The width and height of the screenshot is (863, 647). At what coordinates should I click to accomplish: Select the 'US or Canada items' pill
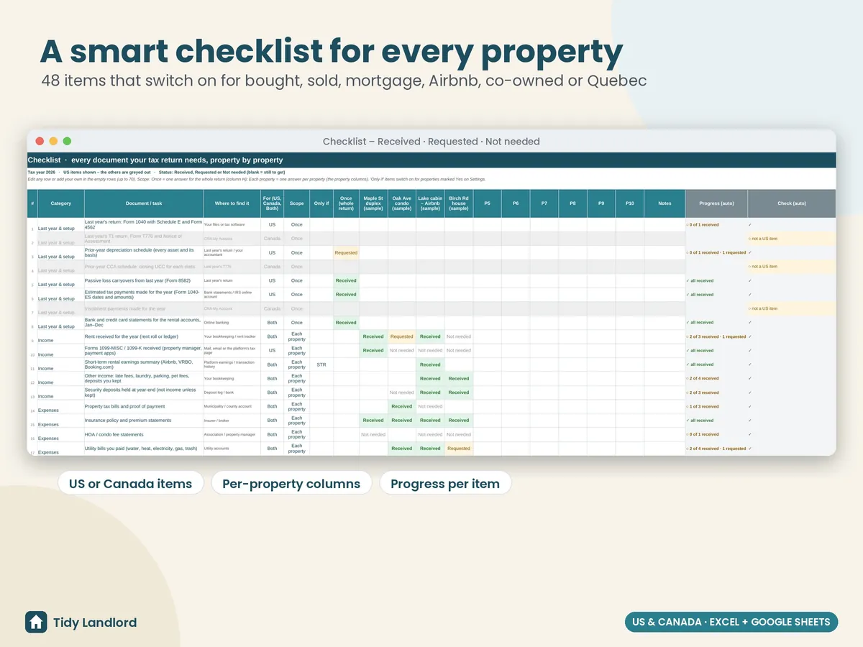point(131,484)
